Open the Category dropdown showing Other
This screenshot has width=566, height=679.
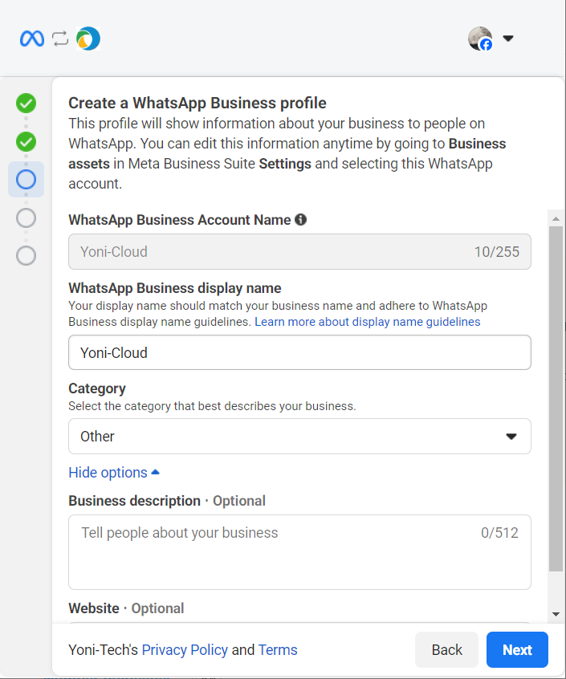pyautogui.click(x=299, y=436)
